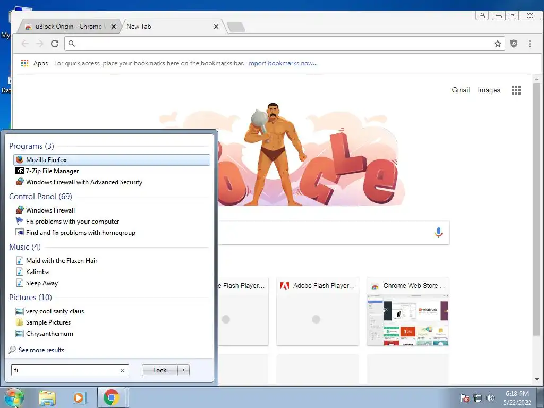Open Action Center flag in system tray
Screen dimensions: 544x408
tap(464, 398)
